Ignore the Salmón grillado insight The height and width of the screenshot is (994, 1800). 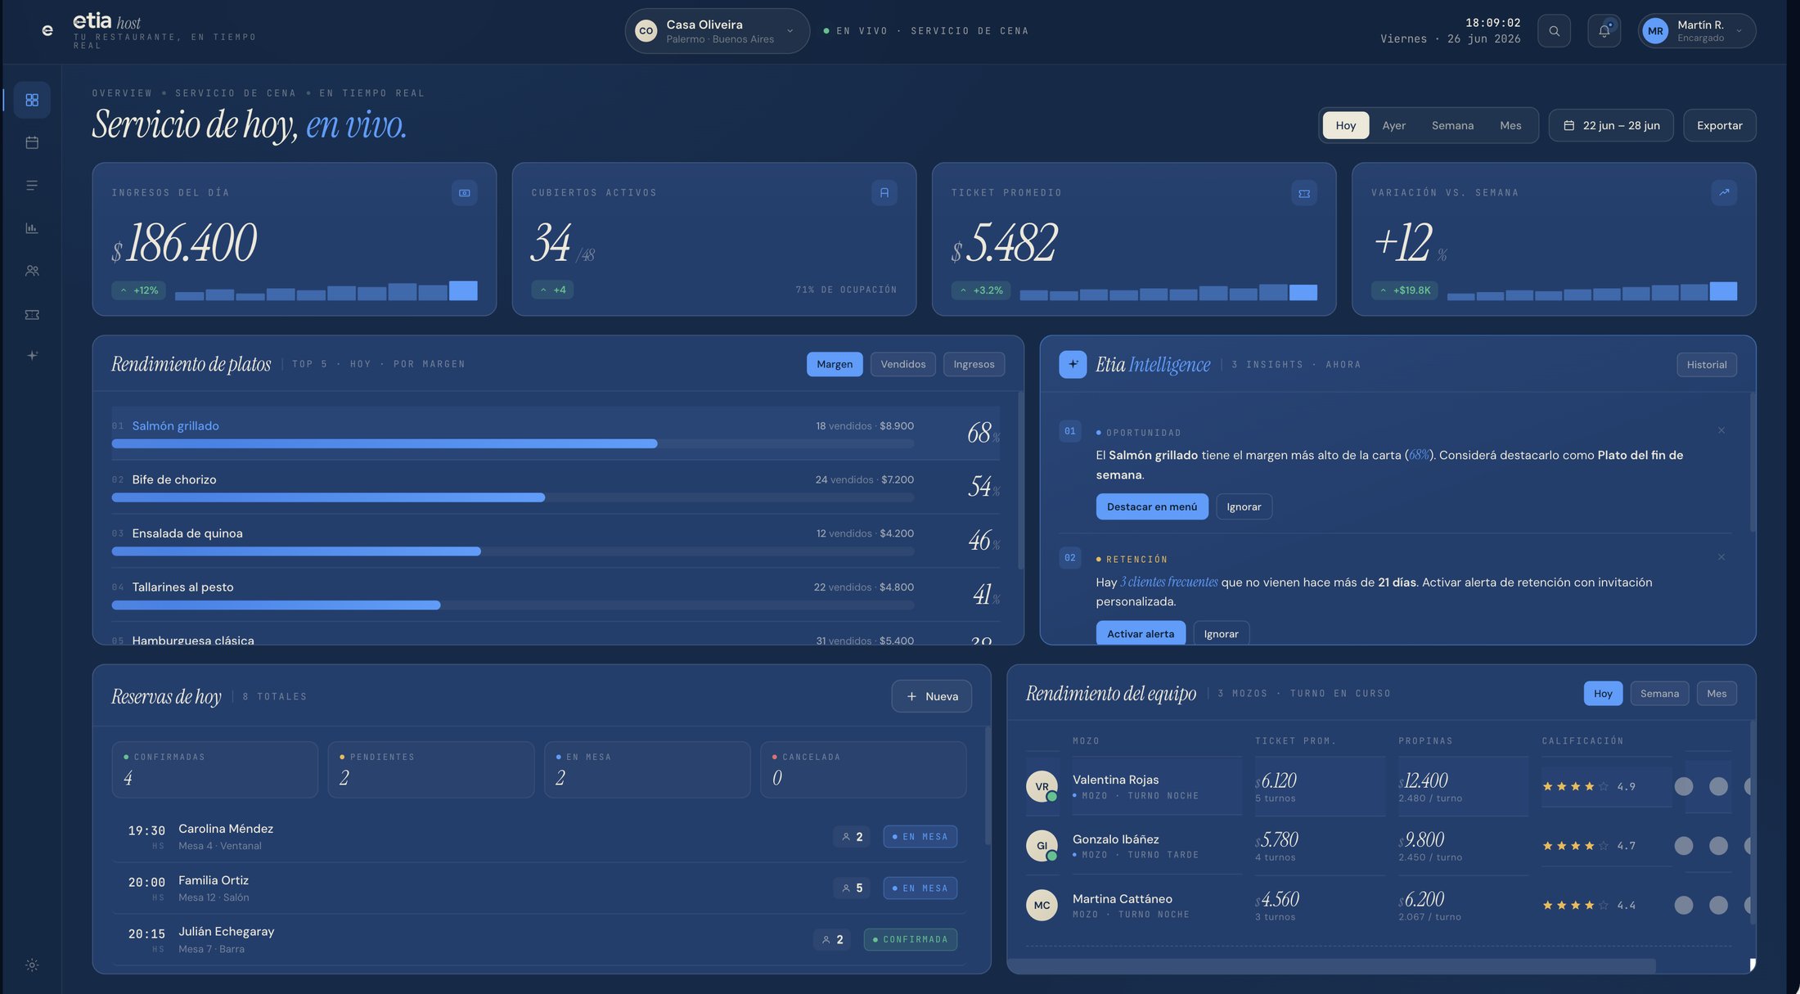point(1244,506)
